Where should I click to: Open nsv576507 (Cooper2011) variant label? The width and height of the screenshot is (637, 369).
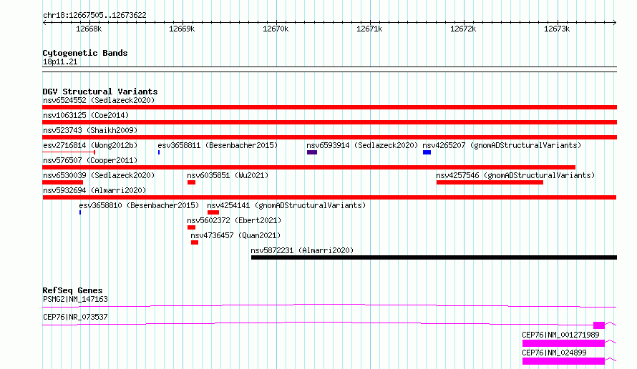90,160
